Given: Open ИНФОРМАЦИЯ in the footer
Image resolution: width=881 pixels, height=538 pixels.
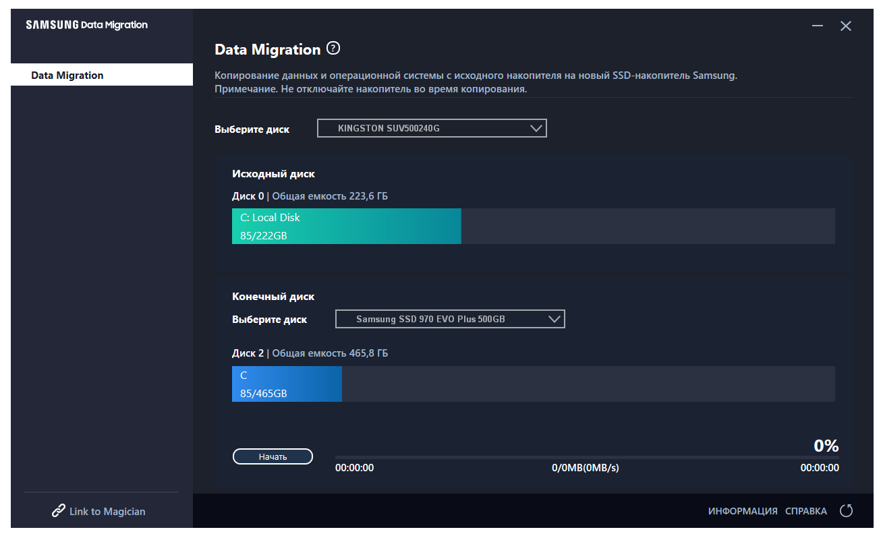Looking at the screenshot, I should pyautogui.click(x=743, y=512).
